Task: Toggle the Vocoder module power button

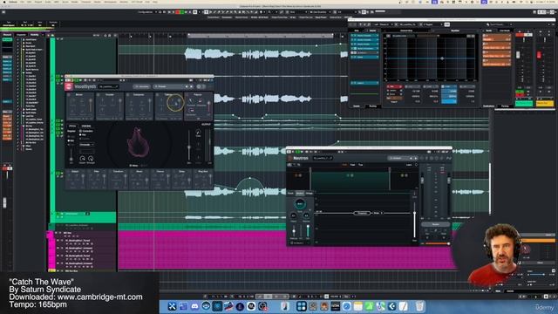Action: (x=99, y=95)
